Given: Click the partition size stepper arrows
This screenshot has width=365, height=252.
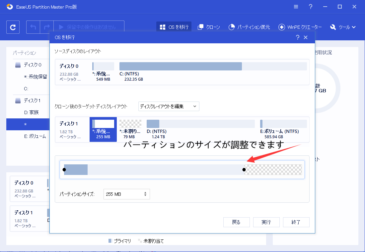Looking at the screenshot, I should (145, 194).
